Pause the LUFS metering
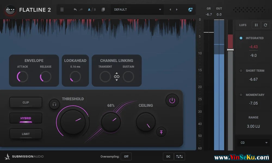 tap(256, 25)
